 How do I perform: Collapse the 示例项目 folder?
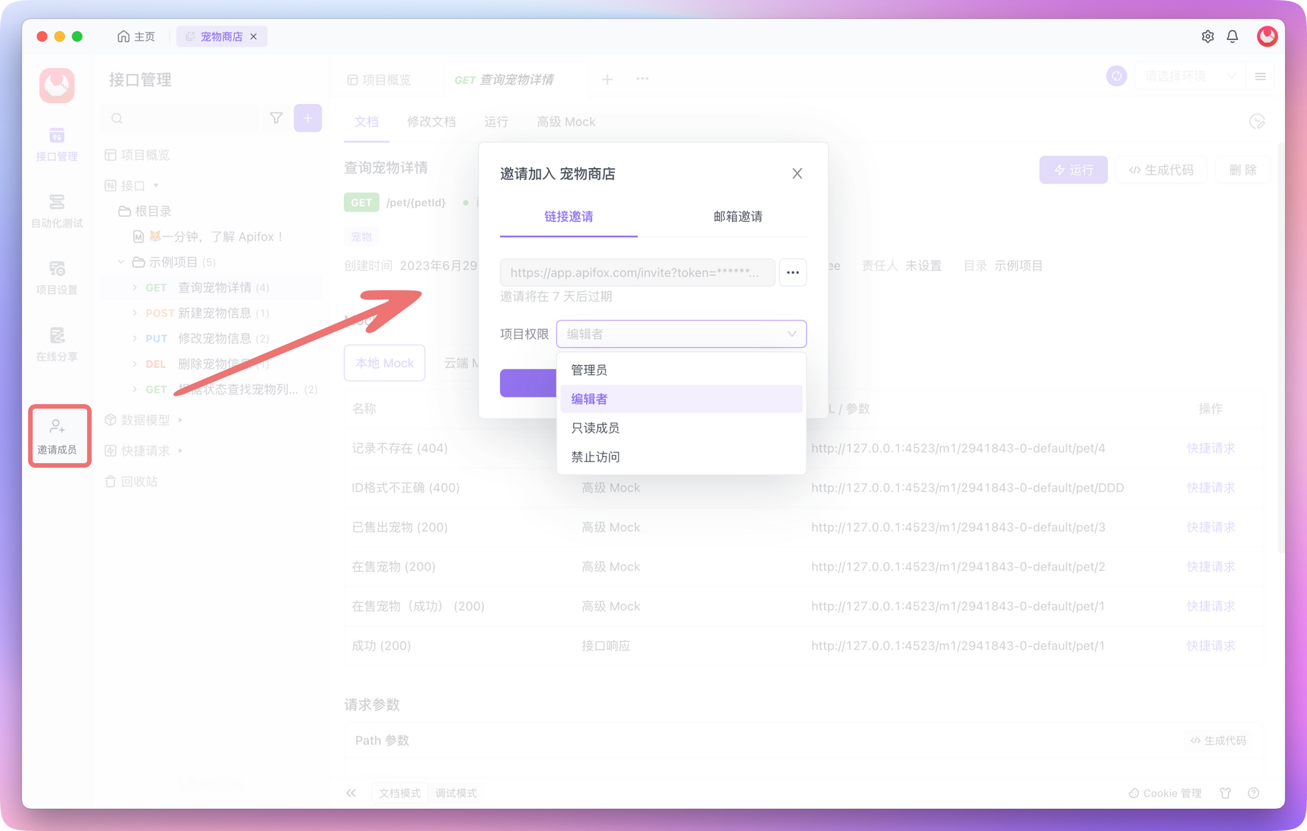pos(121,262)
